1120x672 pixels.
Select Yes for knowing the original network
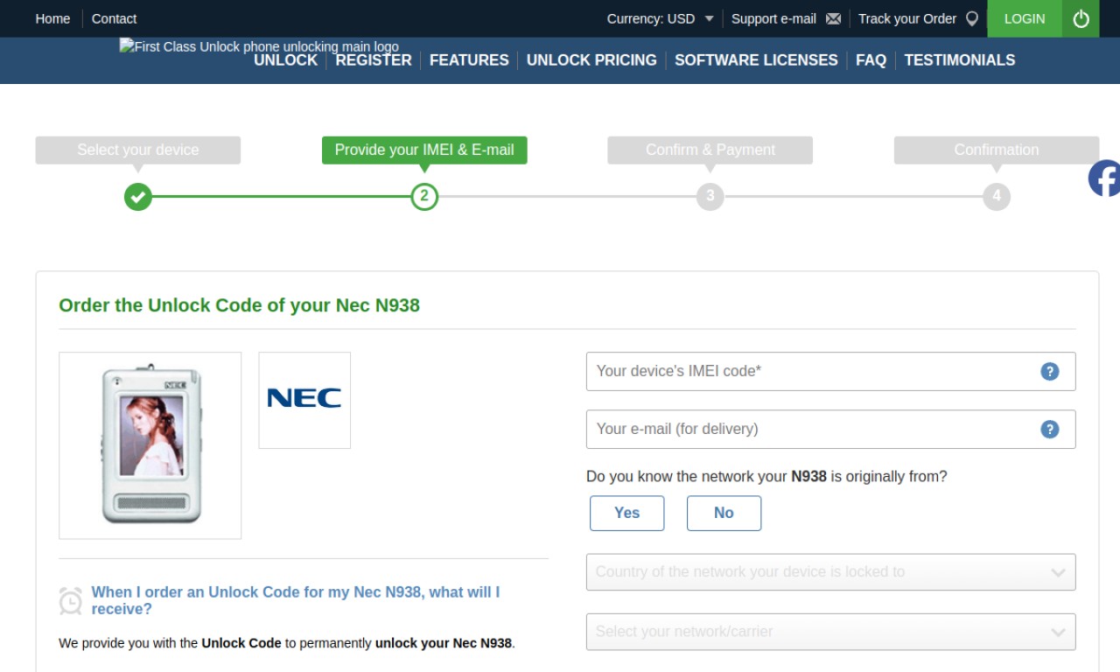click(x=626, y=514)
